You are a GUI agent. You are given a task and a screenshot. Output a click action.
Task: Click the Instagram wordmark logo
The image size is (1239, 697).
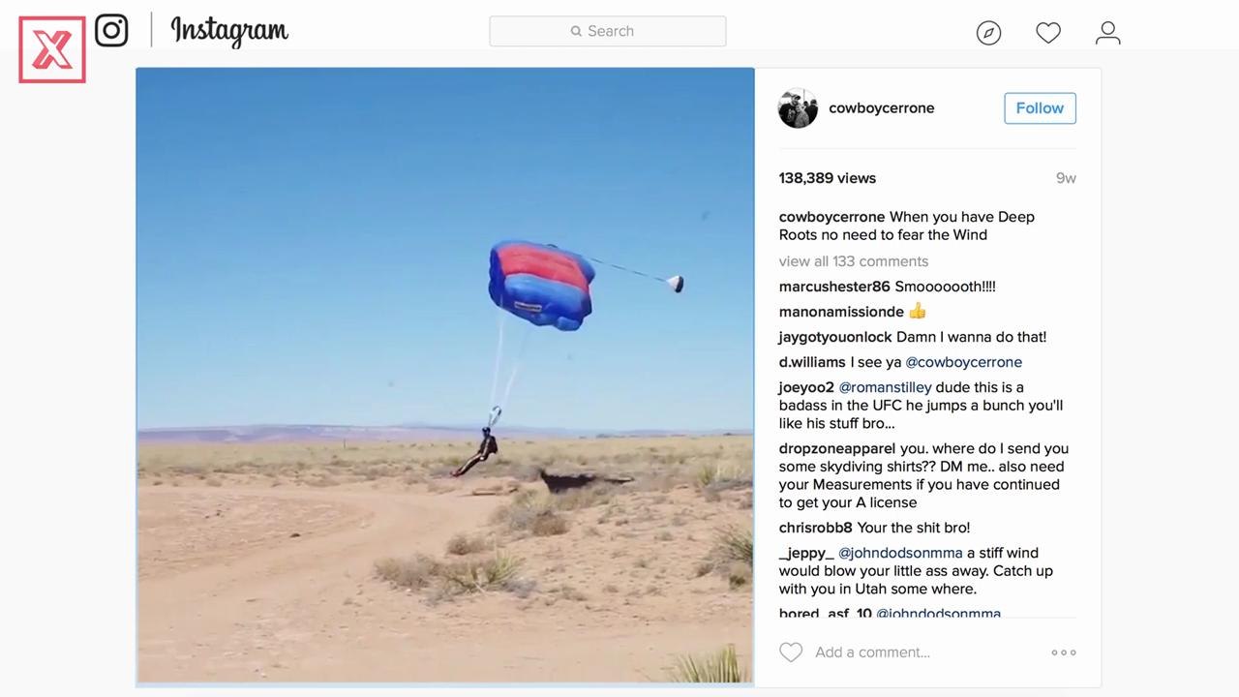(x=229, y=31)
